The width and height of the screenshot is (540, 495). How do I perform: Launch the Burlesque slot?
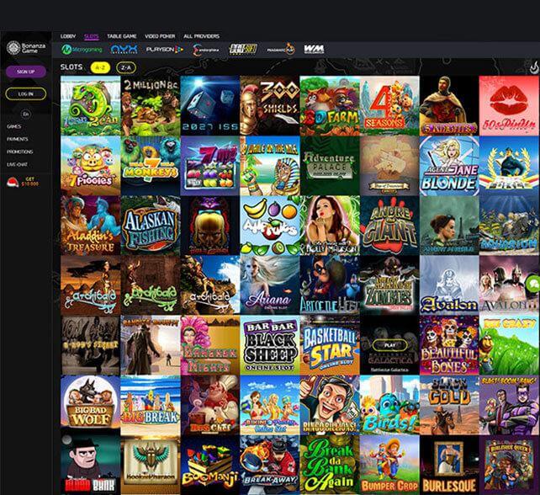pyautogui.click(x=449, y=465)
